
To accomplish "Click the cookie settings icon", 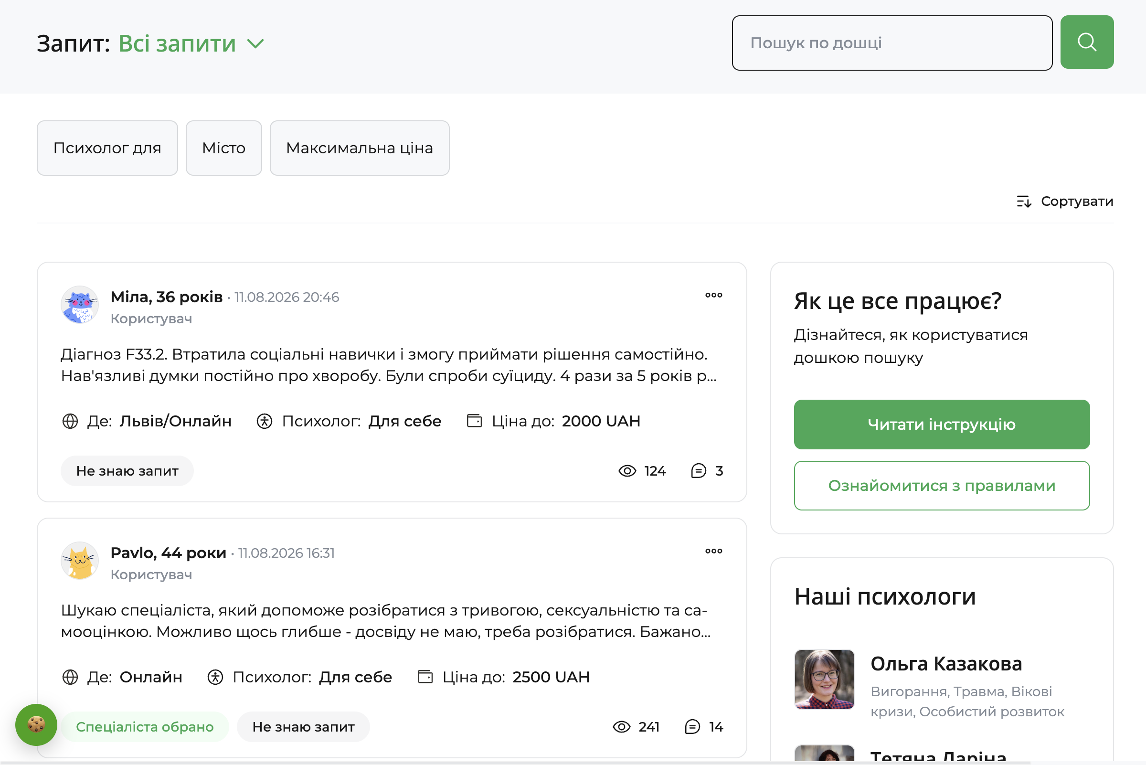I will pos(36,724).
